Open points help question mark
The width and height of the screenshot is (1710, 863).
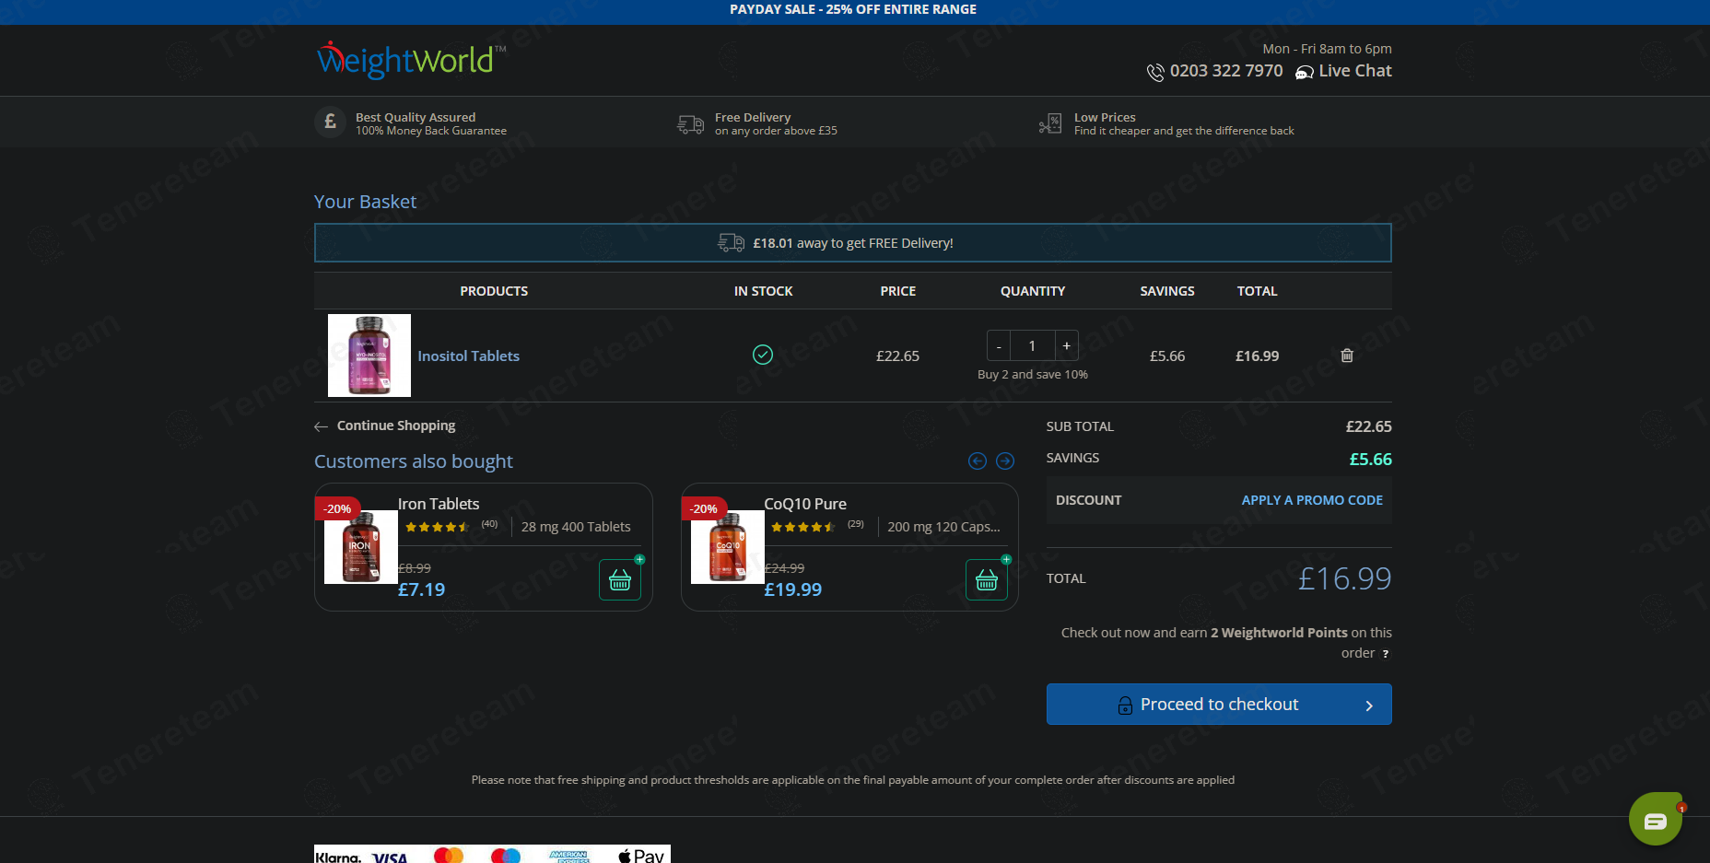pos(1385,654)
